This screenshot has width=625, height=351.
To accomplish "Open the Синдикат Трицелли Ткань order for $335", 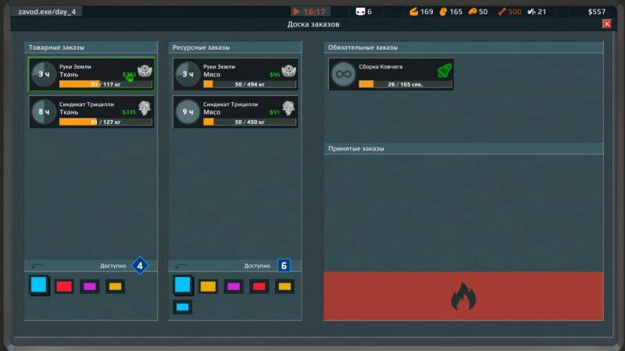I will [91, 112].
